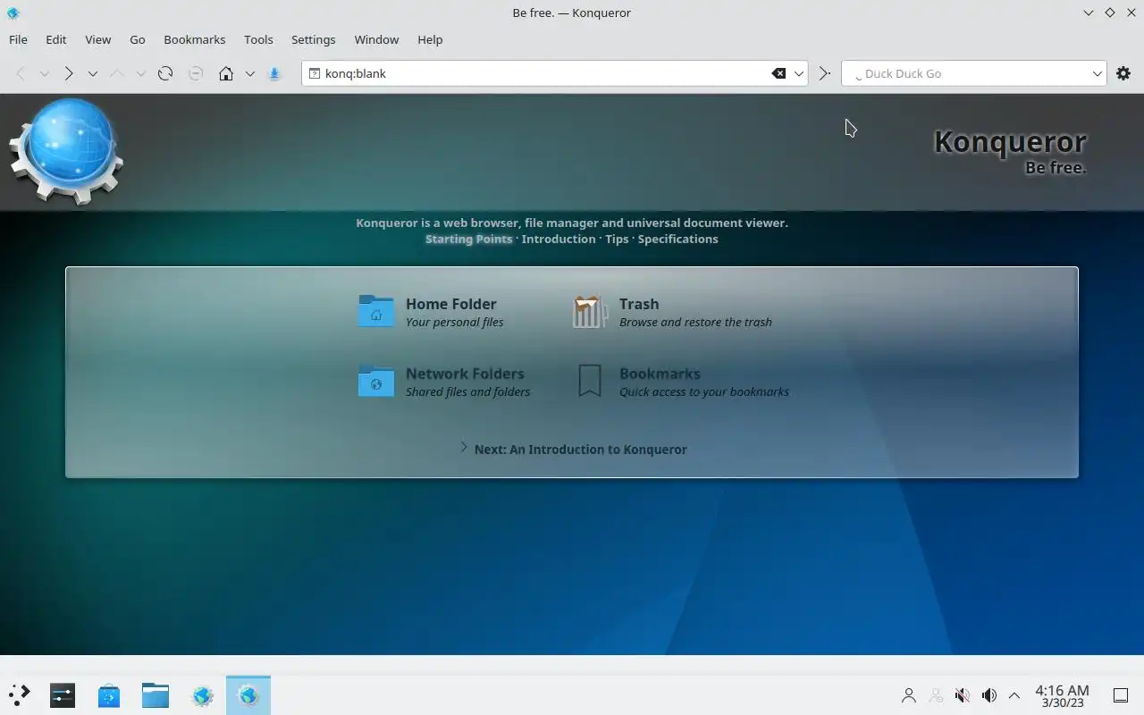Open the Bookmarks menu

pyautogui.click(x=195, y=39)
